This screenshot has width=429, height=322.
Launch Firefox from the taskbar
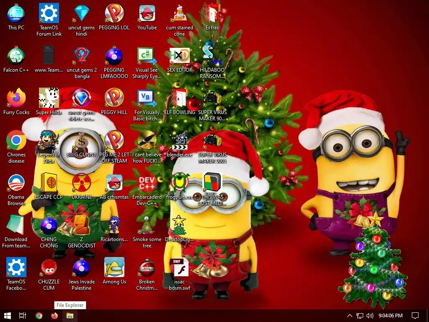54,316
